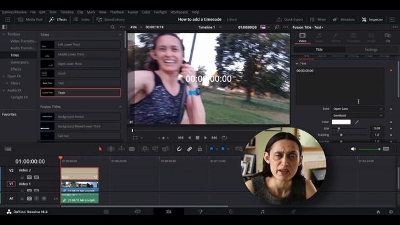400x225 pixels.
Task: Switch to Inspector File tab
Action: point(387,37)
